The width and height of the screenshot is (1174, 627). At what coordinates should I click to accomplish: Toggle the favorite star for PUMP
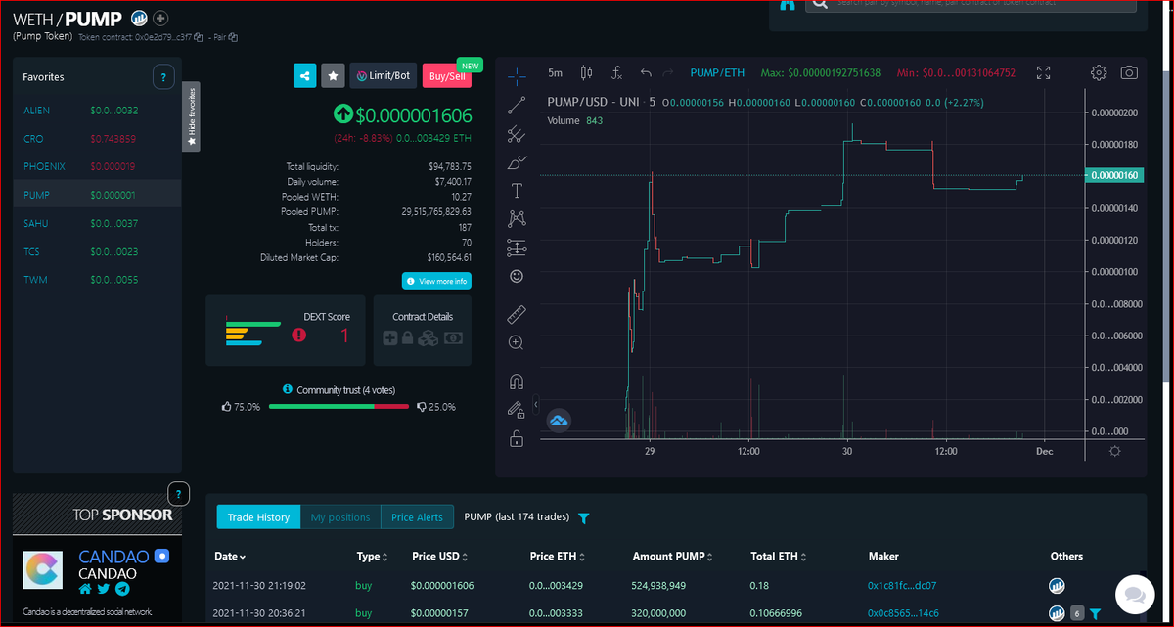point(333,75)
